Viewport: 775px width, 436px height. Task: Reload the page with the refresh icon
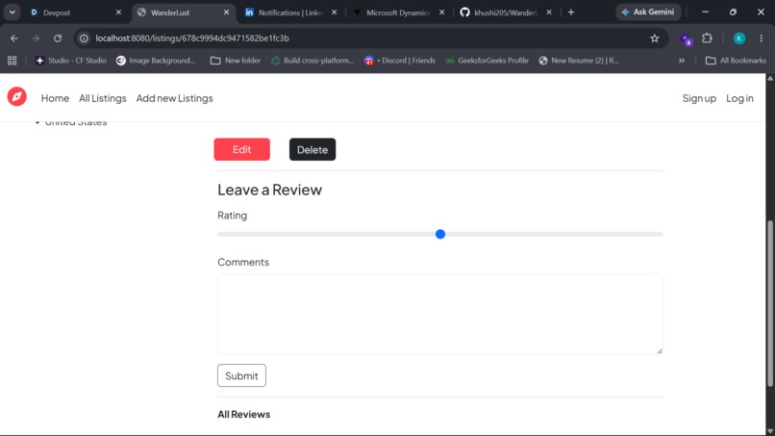58,38
